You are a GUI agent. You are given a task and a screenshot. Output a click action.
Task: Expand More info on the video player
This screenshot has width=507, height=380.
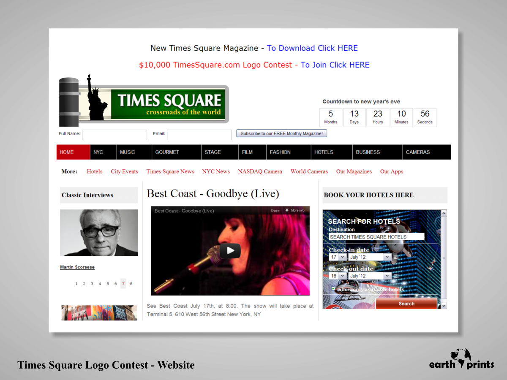pyautogui.click(x=295, y=210)
